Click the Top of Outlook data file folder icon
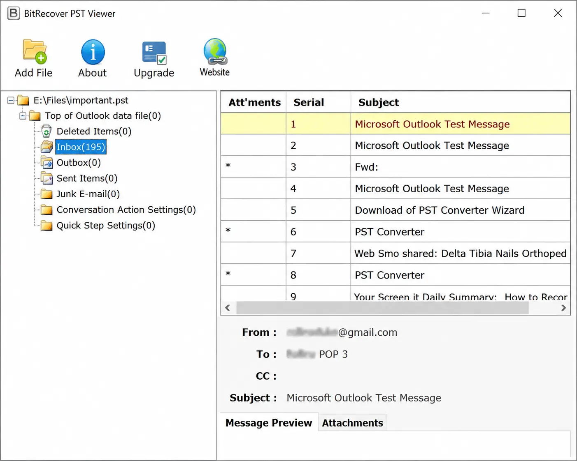This screenshot has width=577, height=461. [35, 116]
